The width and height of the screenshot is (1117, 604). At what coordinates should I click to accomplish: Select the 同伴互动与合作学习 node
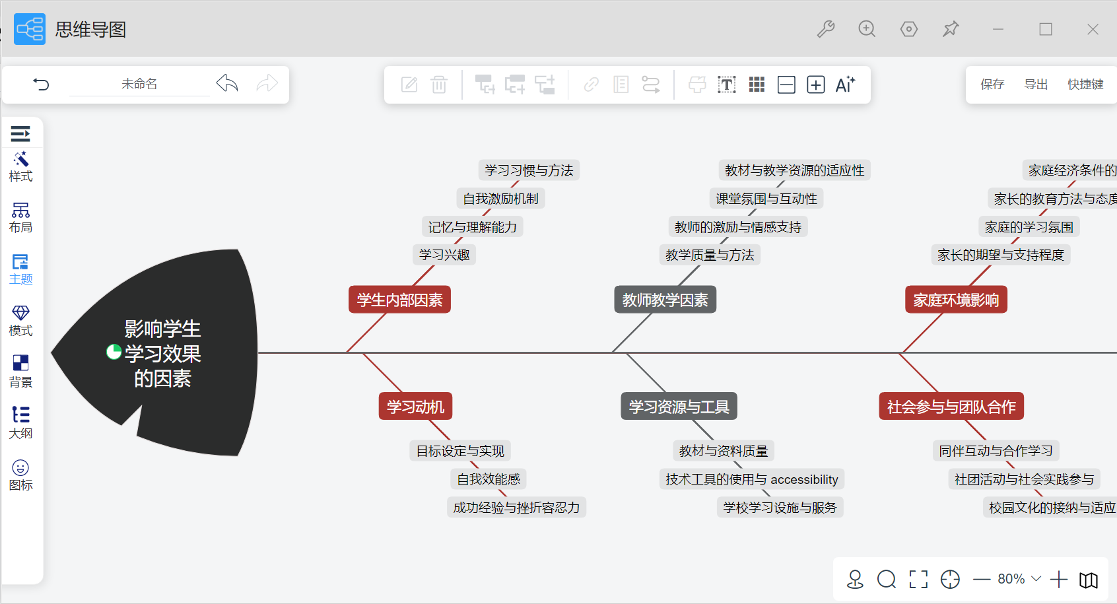point(996,451)
